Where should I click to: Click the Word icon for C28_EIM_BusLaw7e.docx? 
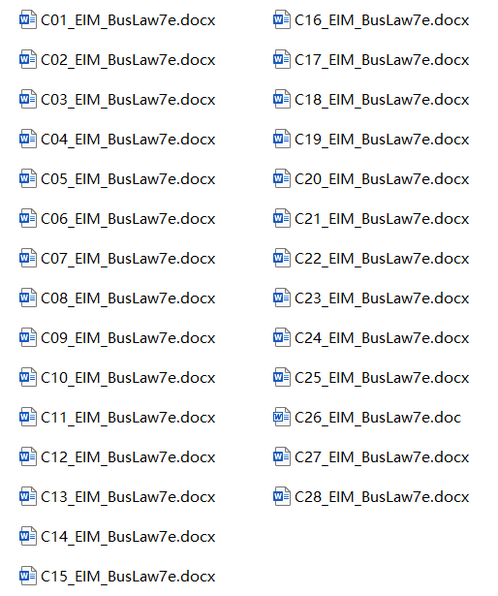coord(282,496)
